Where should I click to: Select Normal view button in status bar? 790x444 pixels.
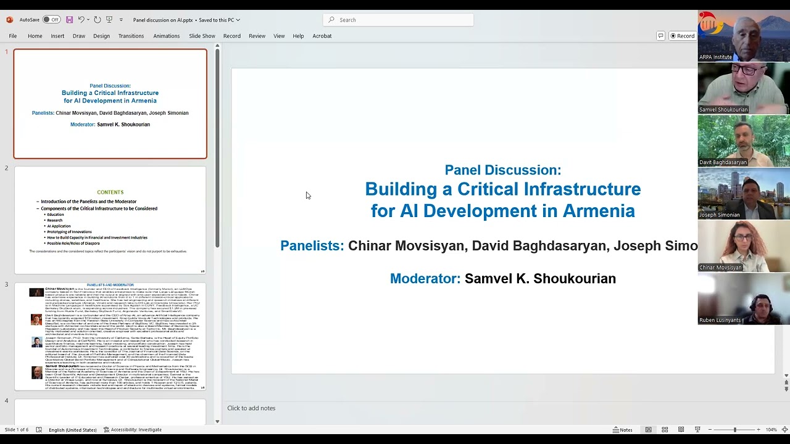(x=648, y=430)
